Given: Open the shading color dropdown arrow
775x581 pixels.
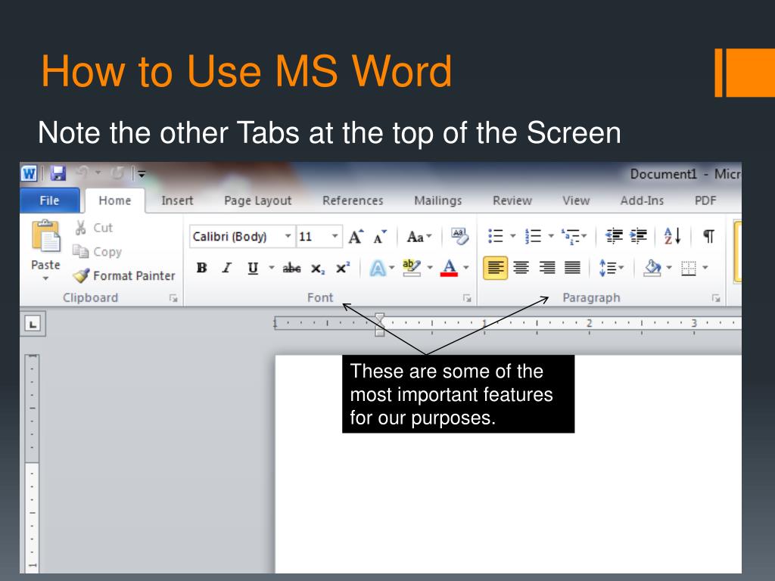Looking at the screenshot, I should (669, 268).
